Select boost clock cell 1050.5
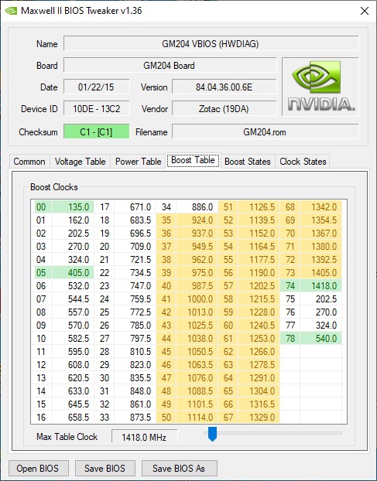 pos(197,352)
